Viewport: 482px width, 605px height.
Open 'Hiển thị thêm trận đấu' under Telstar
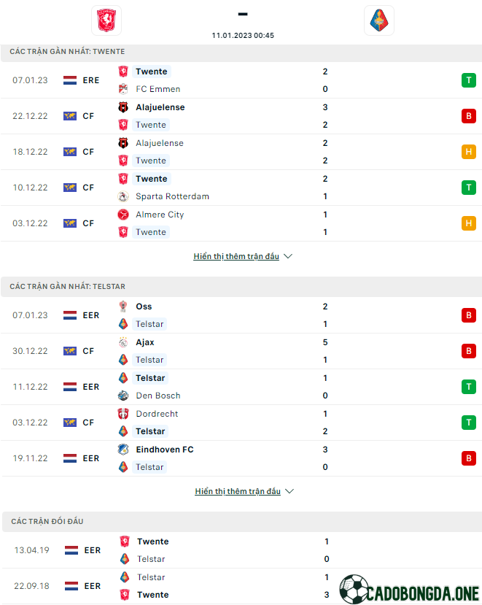238,491
